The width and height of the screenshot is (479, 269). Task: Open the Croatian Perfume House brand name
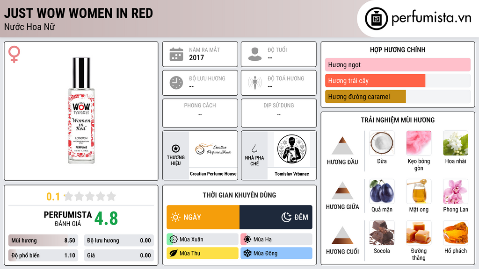coord(213,174)
